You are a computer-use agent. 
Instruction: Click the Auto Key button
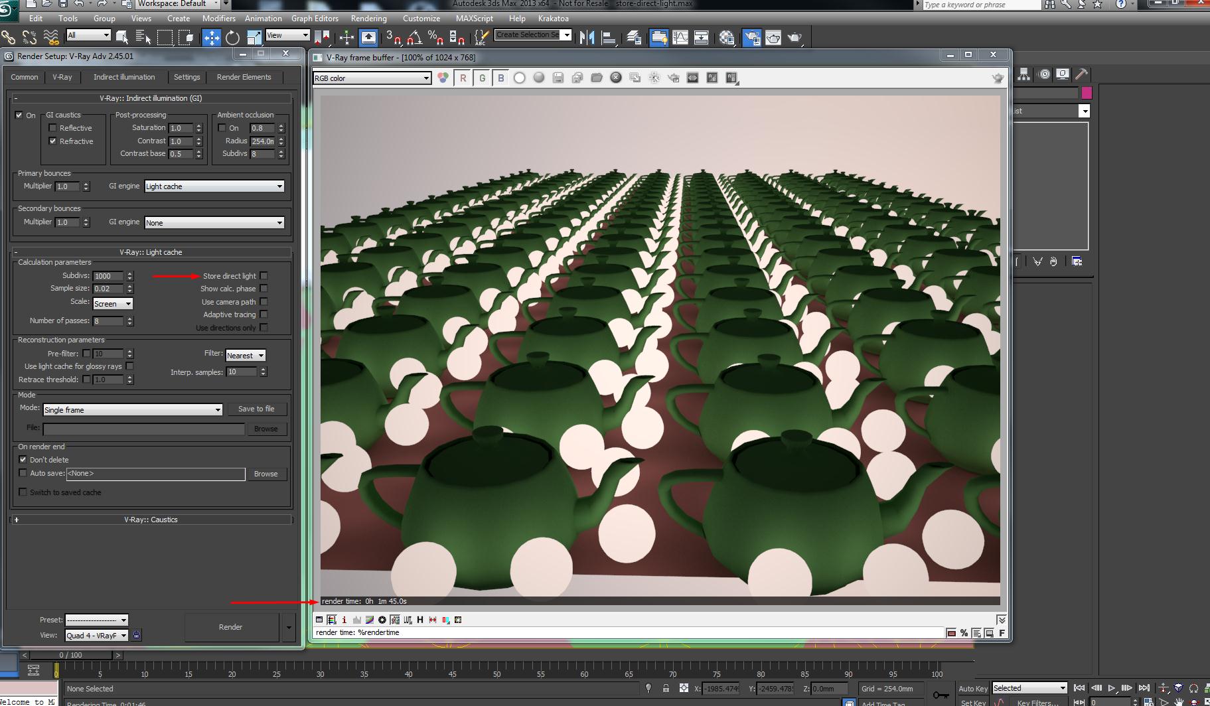(x=972, y=688)
